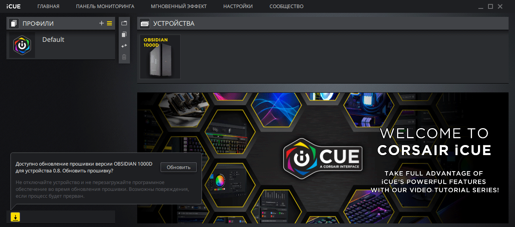Open the profiles hamburger menu
Screen dimensions: 515x227
tap(109, 23)
